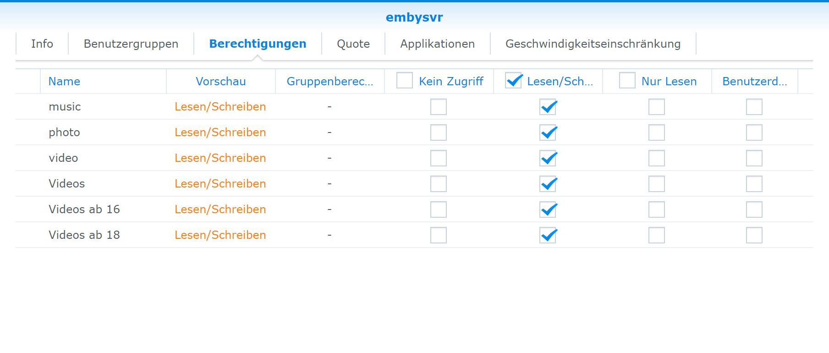Open the Applikationen tab

pyautogui.click(x=438, y=44)
